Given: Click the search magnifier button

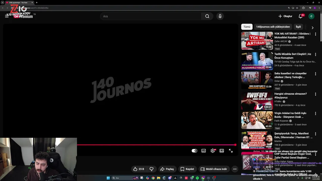Looking at the screenshot, I should tap(207, 16).
